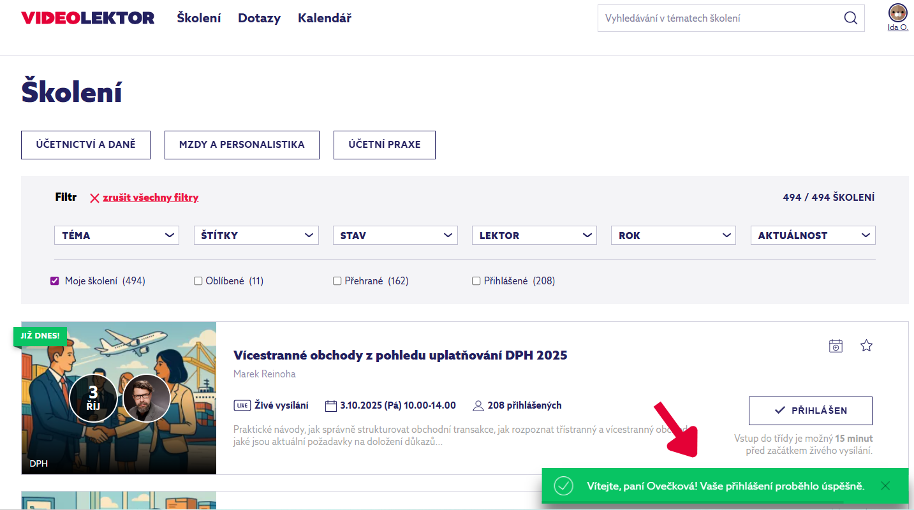
Task: Click the VIDEOLEKTOR logo
Action: 88,18
